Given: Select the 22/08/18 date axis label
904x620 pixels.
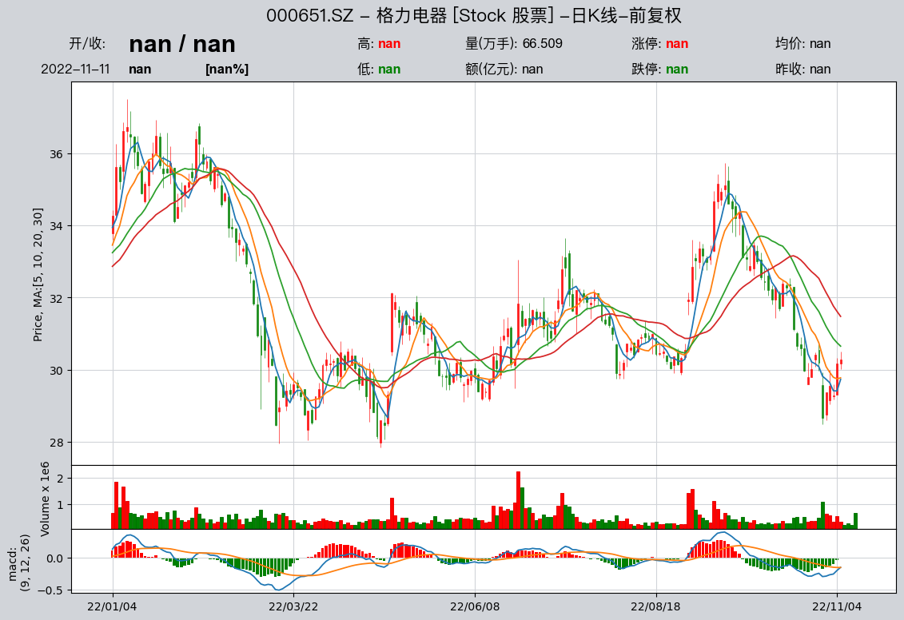Looking at the screenshot, I should tap(656, 606).
